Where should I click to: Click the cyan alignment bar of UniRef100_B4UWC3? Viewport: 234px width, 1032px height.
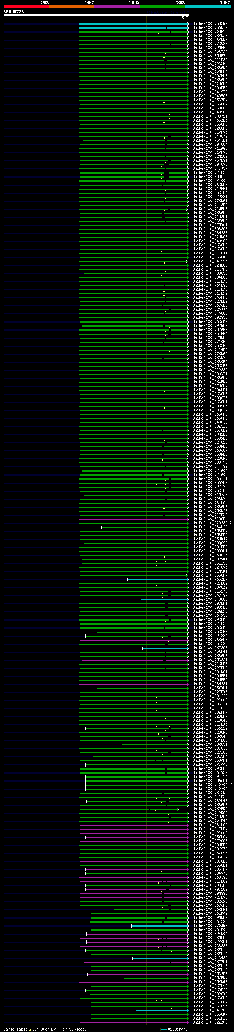coord(165,600)
